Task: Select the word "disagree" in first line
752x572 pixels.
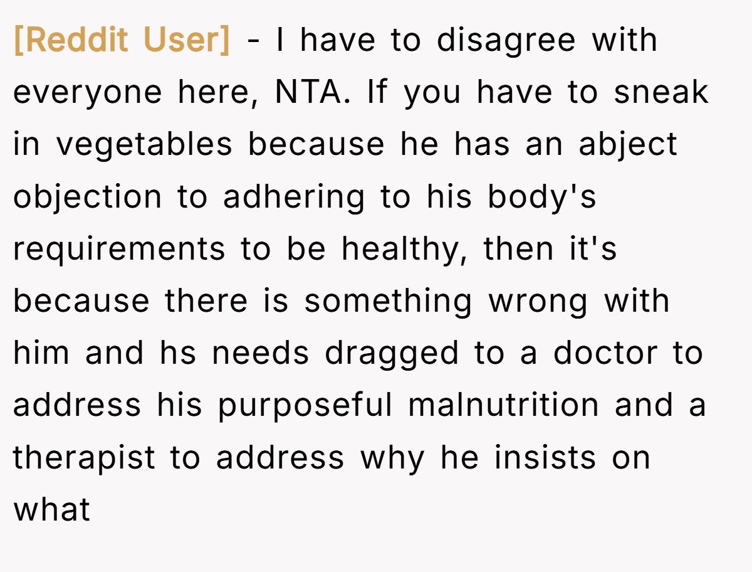Action: [506, 41]
